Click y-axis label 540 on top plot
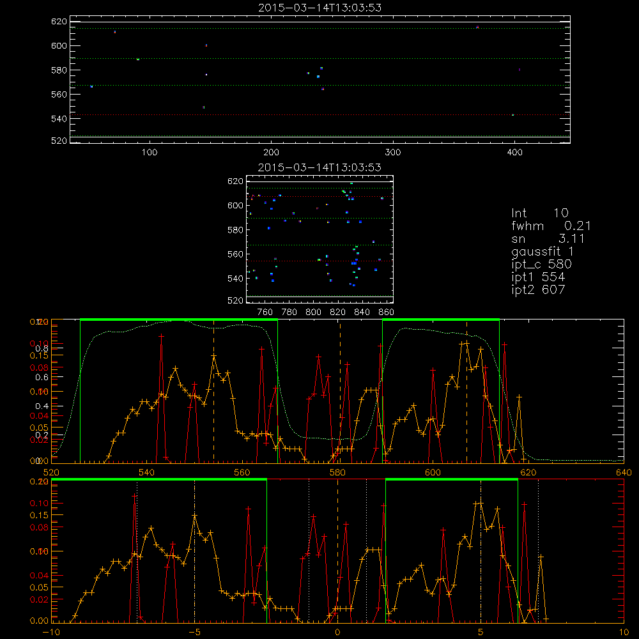 [59, 119]
